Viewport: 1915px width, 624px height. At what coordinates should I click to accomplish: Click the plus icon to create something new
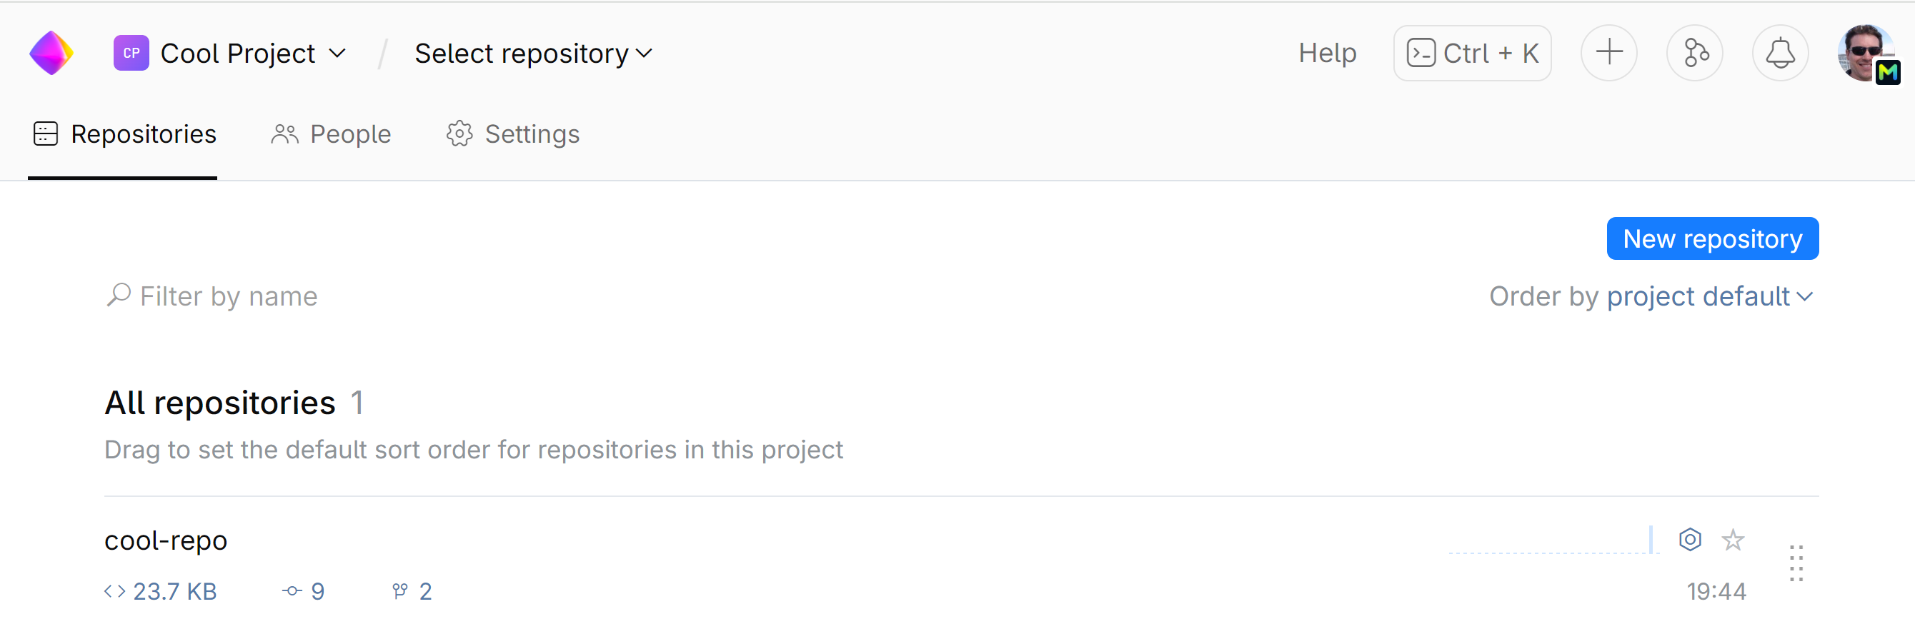click(x=1608, y=53)
